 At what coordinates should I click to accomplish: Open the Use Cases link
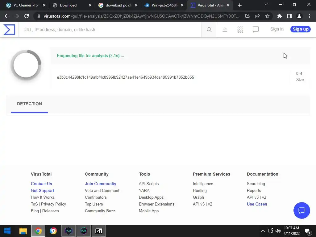(x=257, y=204)
